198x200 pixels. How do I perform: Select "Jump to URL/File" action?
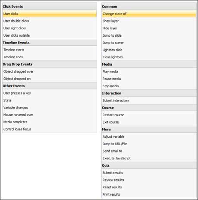tap(149, 144)
